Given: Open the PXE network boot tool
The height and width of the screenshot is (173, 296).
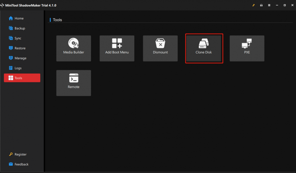Looking at the screenshot, I should point(247,48).
